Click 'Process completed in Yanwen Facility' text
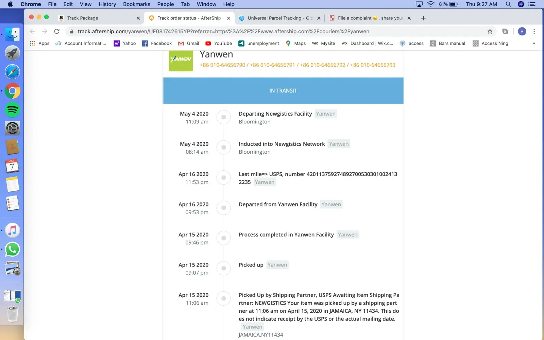This screenshot has height=340, width=544. (286, 235)
